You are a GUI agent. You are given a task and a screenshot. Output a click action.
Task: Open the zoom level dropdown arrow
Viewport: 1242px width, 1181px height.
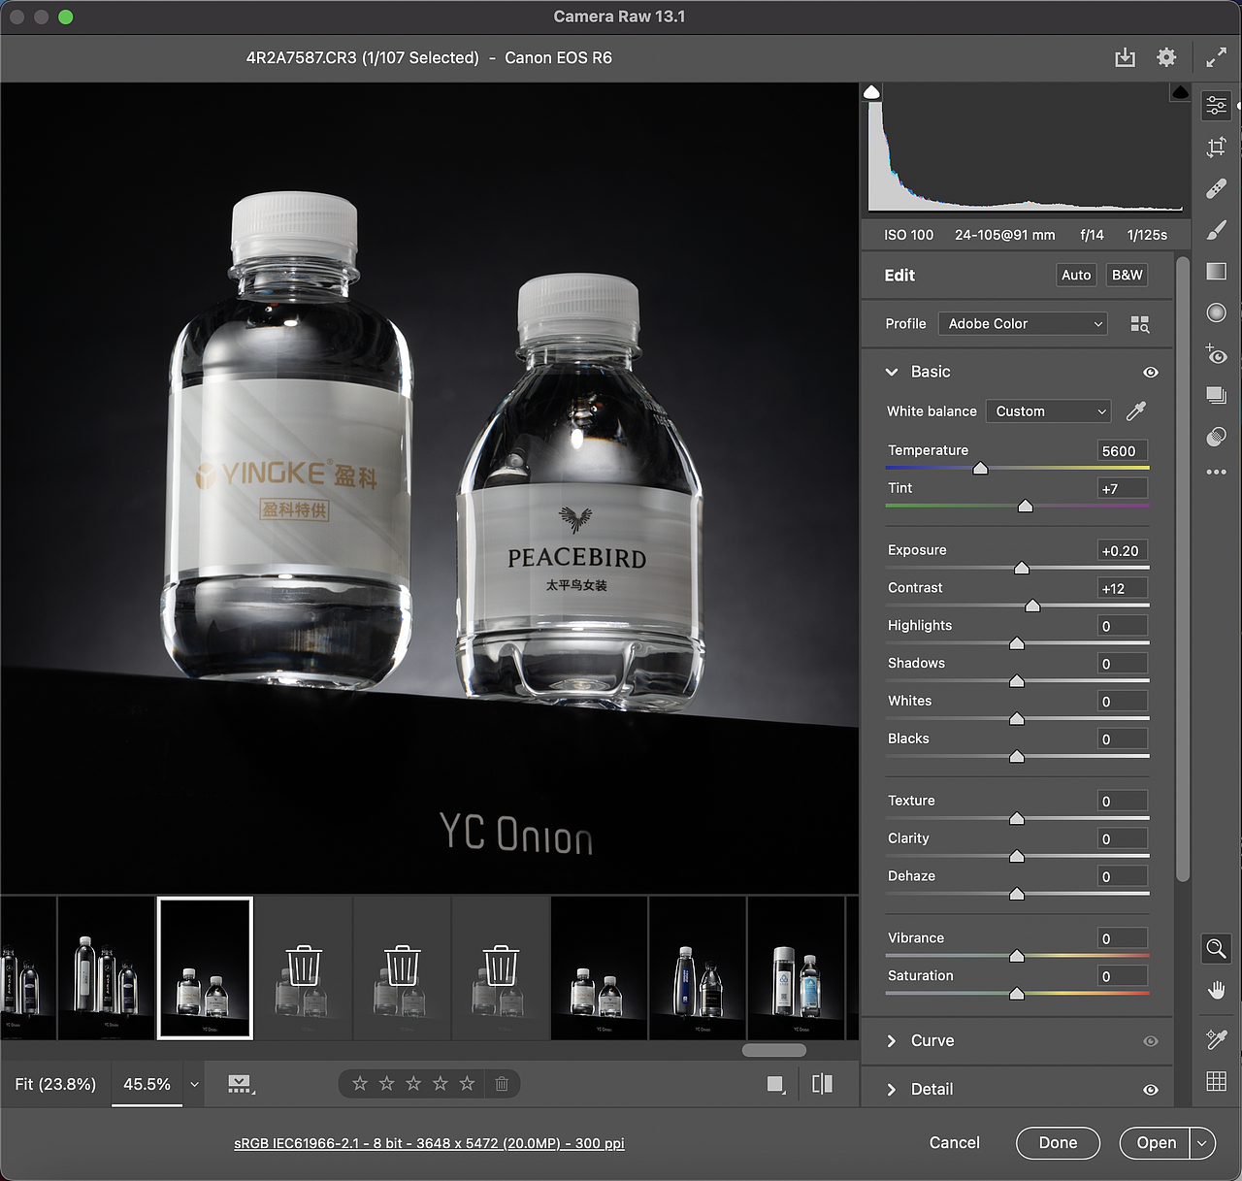194,1085
